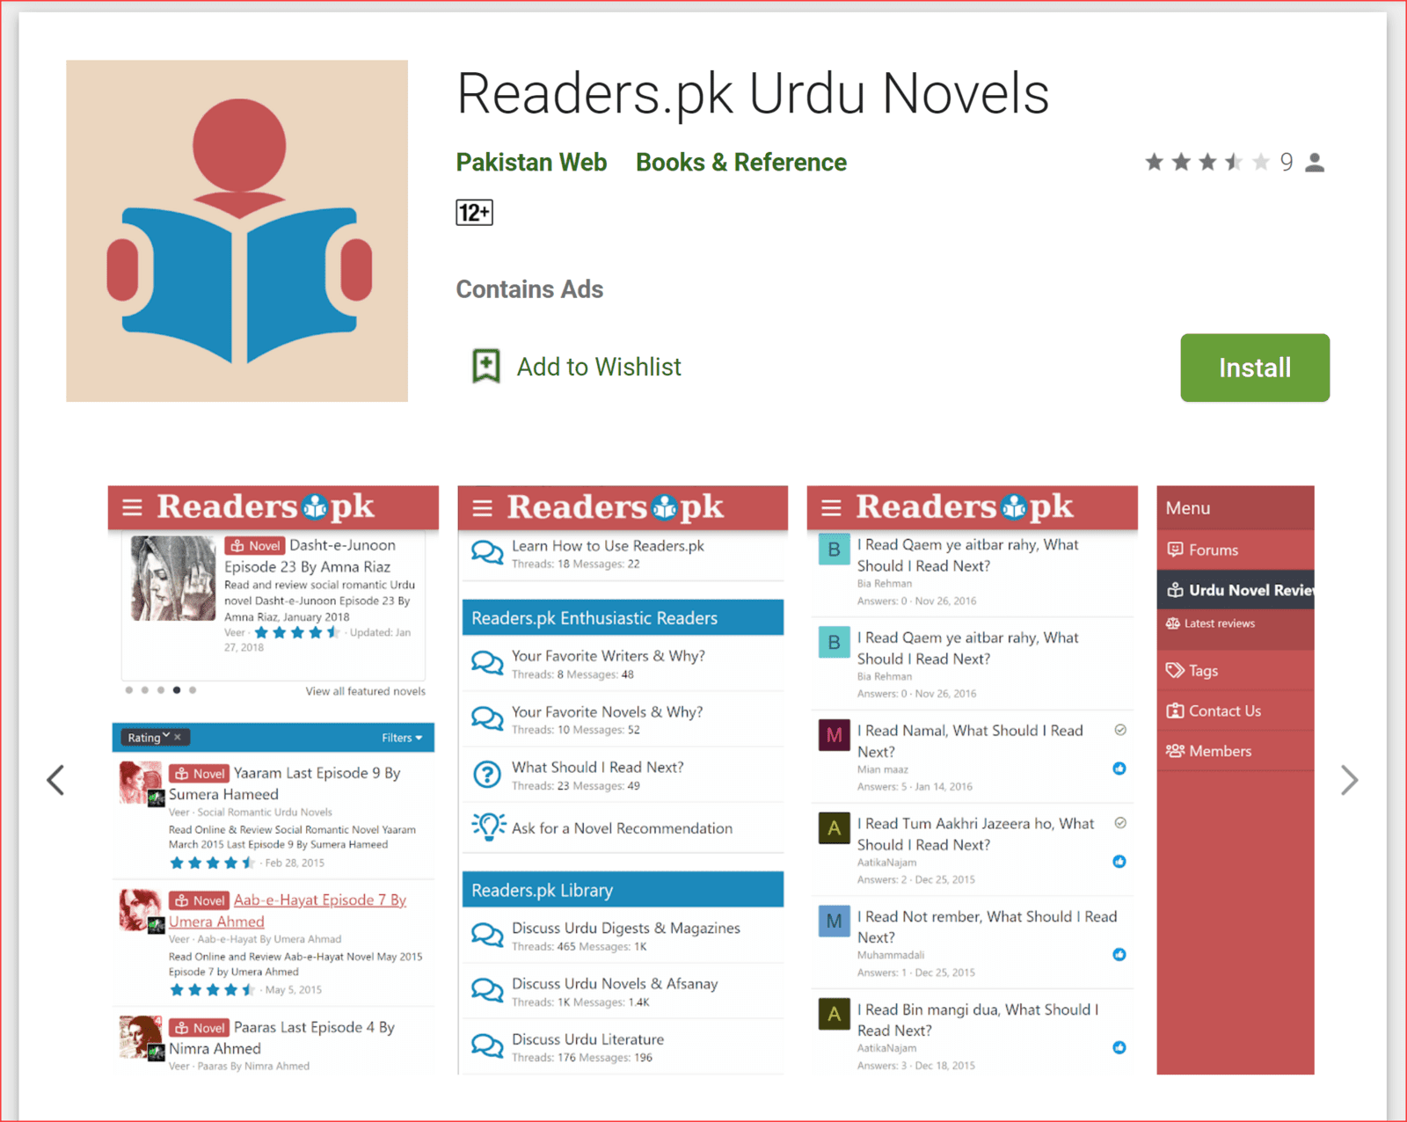Click checkmark icon on Read Namal question
Screen dimensions: 1407x1122
pos(1120,730)
